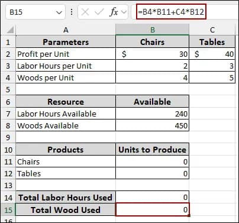239x223 pixels.
Task: Select Total Labor Hours Used value cell B14
Action: [x=152, y=198]
